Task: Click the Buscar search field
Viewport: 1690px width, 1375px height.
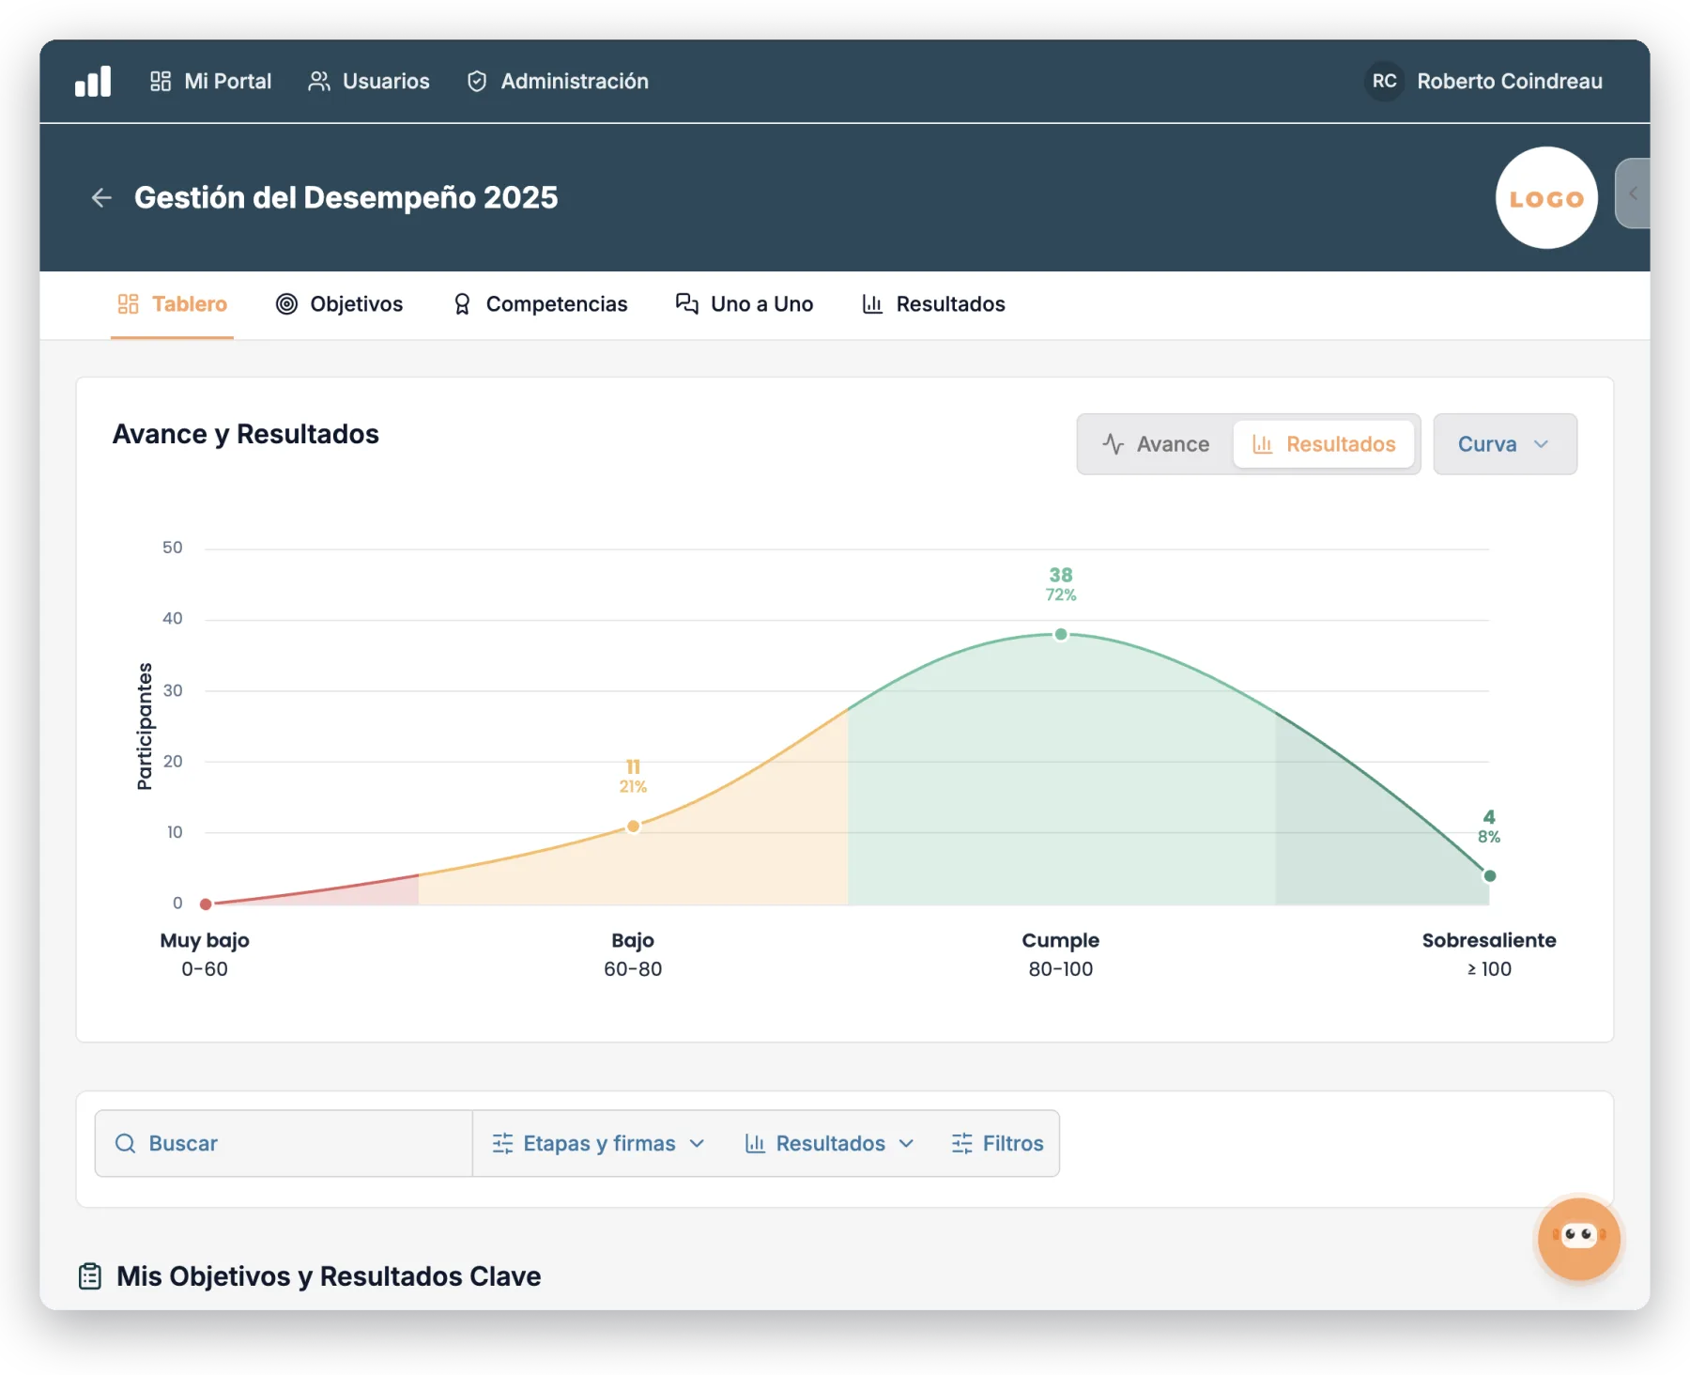Action: tap(284, 1144)
